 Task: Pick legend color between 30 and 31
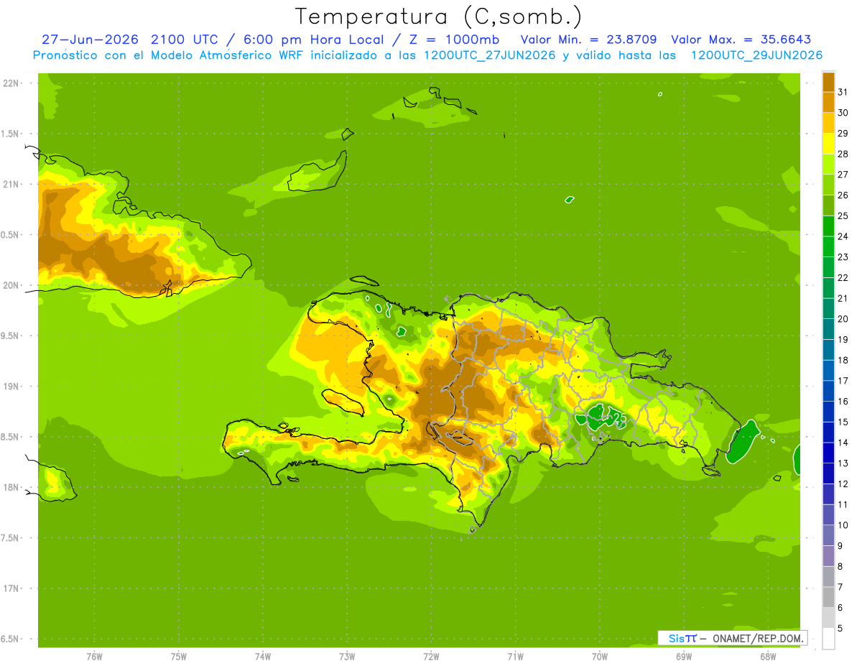point(828,102)
